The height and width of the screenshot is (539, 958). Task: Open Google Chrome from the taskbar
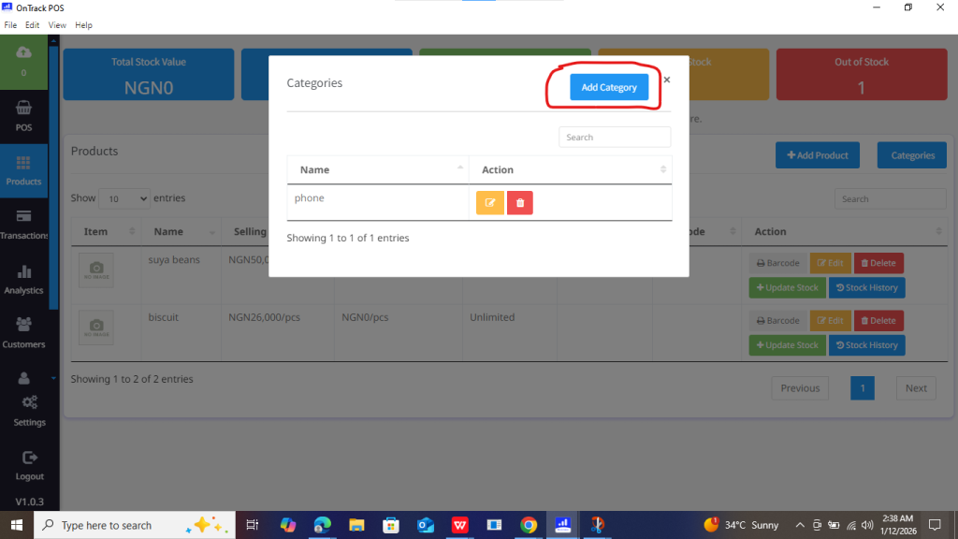point(529,525)
